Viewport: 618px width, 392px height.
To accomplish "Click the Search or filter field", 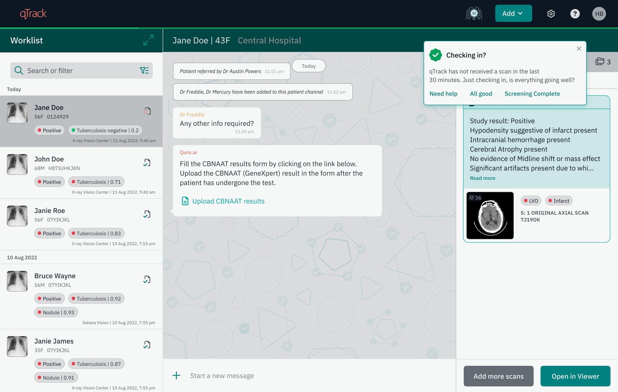I will (x=81, y=71).
